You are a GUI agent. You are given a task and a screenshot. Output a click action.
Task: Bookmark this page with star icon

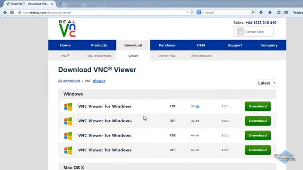279,12
